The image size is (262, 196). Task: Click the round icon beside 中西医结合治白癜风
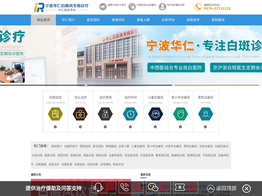pyautogui.click(x=132, y=7)
